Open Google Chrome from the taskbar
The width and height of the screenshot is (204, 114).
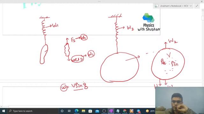coord(125,111)
